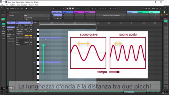The height and width of the screenshot is (95, 169).
Task: Open the Crea menu
Action: [18, 5]
